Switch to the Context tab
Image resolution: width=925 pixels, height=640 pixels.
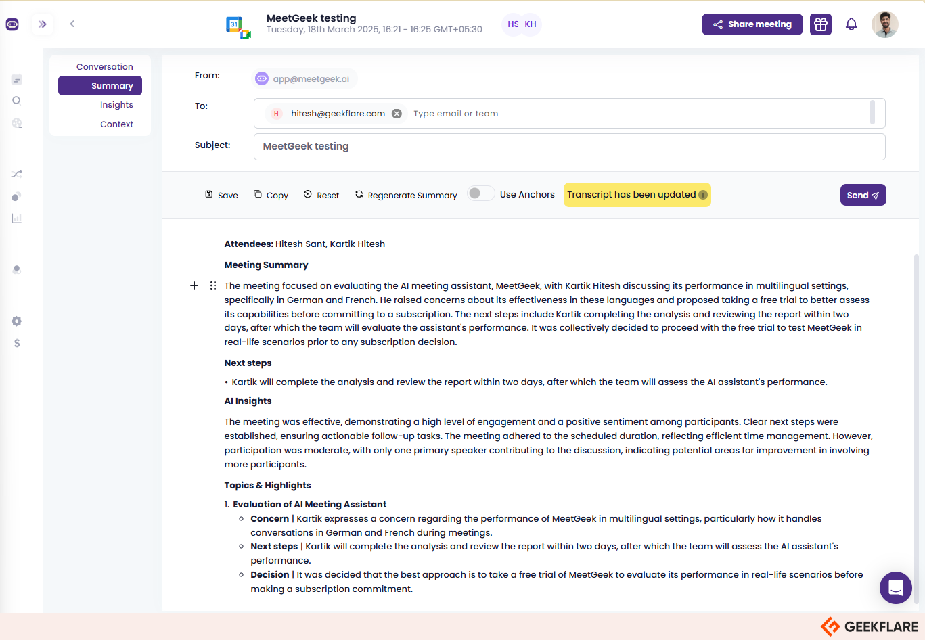[116, 124]
